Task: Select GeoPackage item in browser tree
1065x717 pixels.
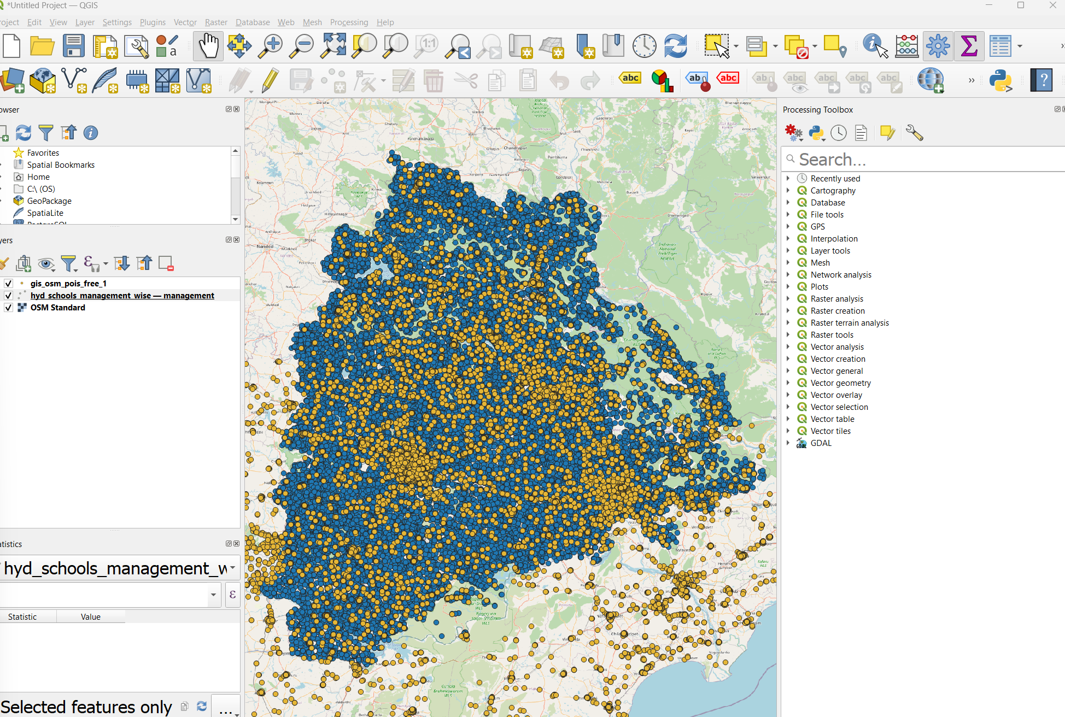Action: (49, 201)
